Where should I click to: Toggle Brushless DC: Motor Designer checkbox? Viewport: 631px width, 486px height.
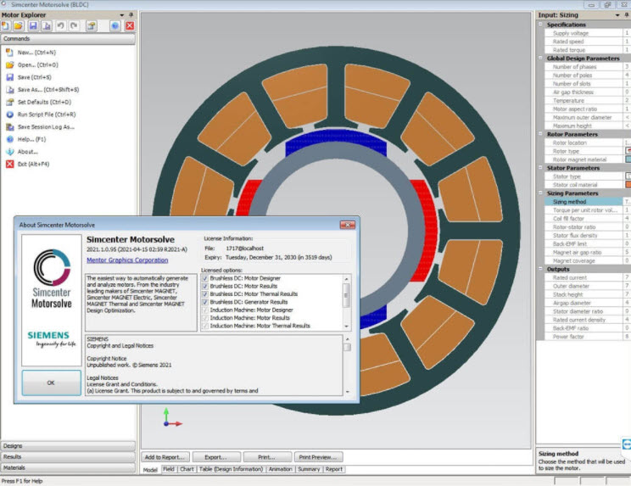point(205,278)
